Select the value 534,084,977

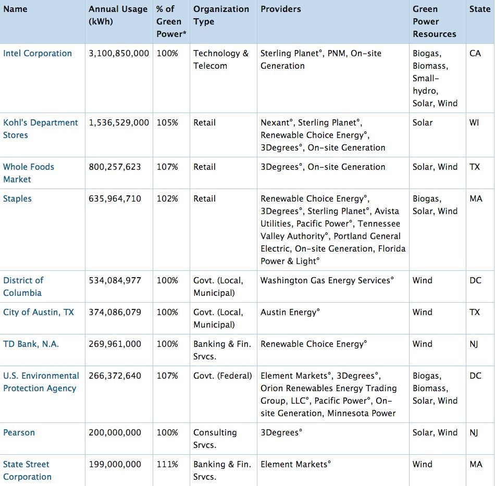[x=115, y=281]
